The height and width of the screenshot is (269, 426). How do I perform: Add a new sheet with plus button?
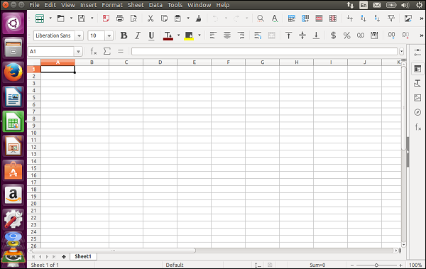pos(64,257)
